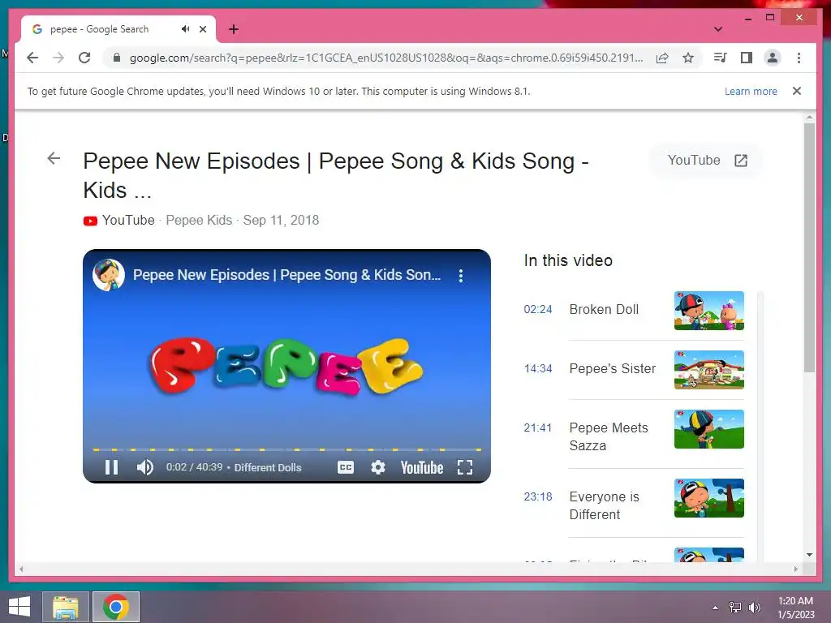Mute tab via speaker icon on tab
Viewport: 831px width, 623px height.
click(185, 29)
